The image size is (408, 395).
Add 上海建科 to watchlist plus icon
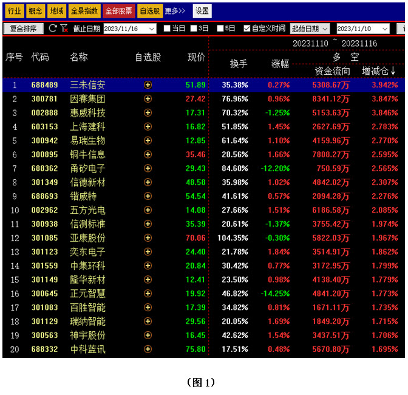(x=148, y=126)
